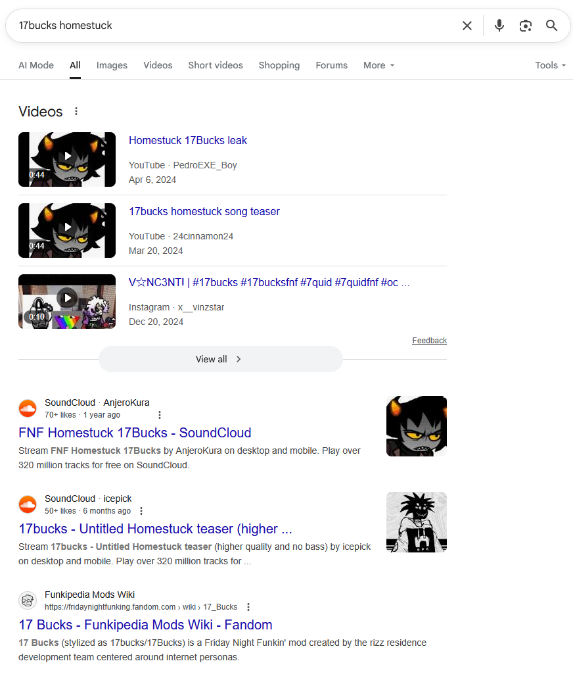Open FNF Homestuck 17Bucks SoundCloud link
The width and height of the screenshot is (573, 682).
click(135, 433)
